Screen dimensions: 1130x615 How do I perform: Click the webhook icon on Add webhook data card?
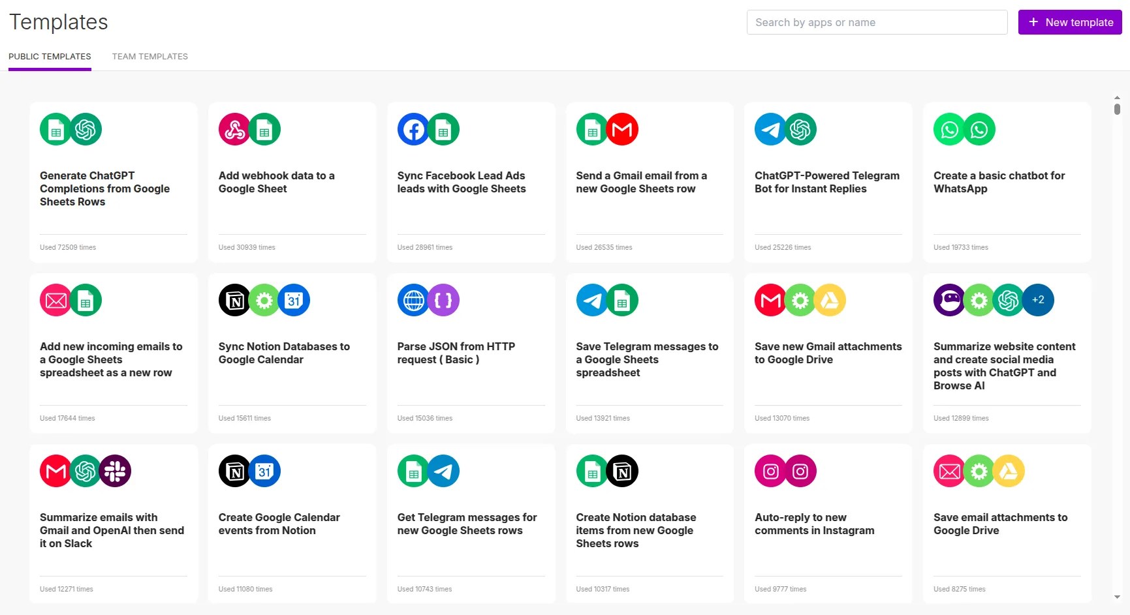coord(234,129)
